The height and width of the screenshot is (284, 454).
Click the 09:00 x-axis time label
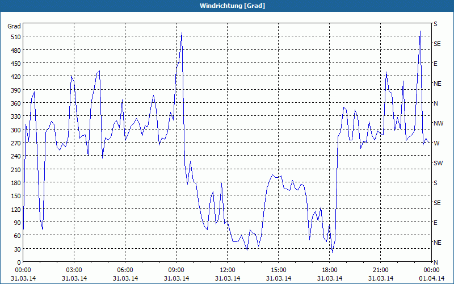176,270
